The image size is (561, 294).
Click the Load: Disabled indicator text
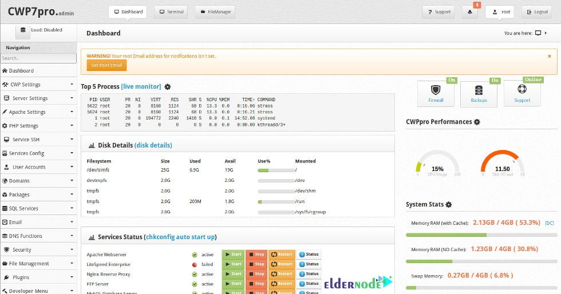(46, 30)
